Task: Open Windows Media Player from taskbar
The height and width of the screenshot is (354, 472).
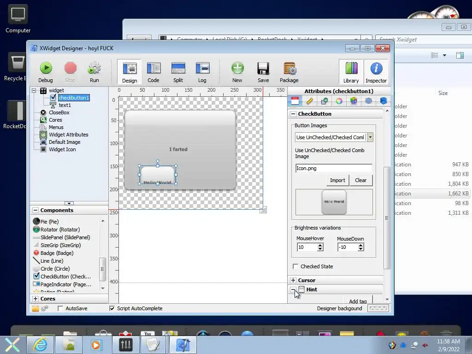Action: 96,345
